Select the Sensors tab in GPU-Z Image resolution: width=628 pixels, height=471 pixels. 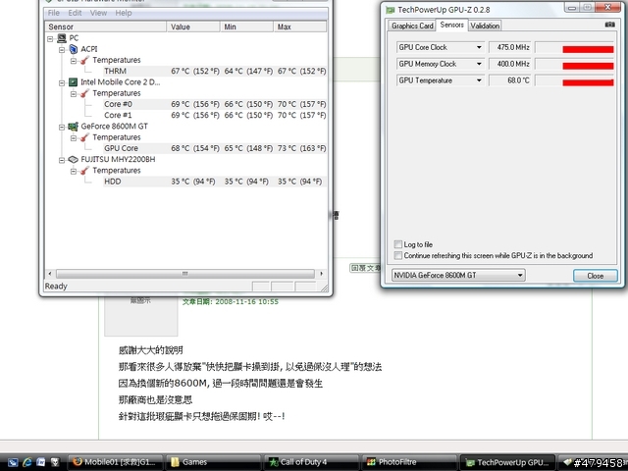pyautogui.click(x=452, y=25)
